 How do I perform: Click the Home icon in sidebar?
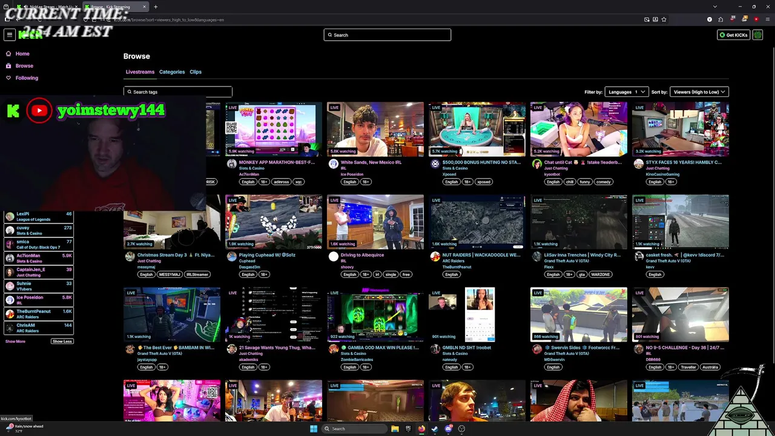click(8, 54)
